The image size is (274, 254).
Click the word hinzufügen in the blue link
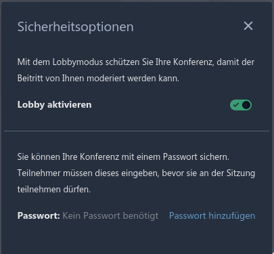(232, 216)
